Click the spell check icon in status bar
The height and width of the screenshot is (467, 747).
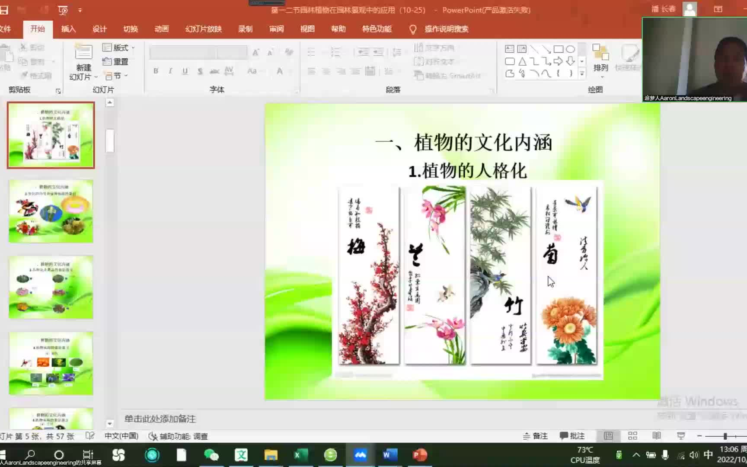[x=90, y=436]
